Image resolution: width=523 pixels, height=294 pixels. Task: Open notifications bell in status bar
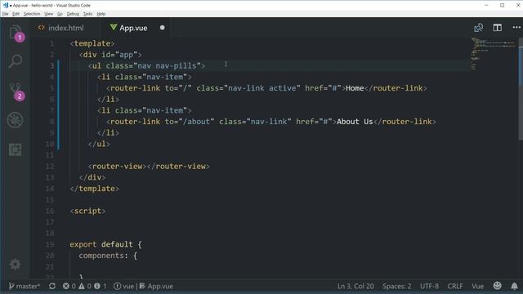point(514,286)
